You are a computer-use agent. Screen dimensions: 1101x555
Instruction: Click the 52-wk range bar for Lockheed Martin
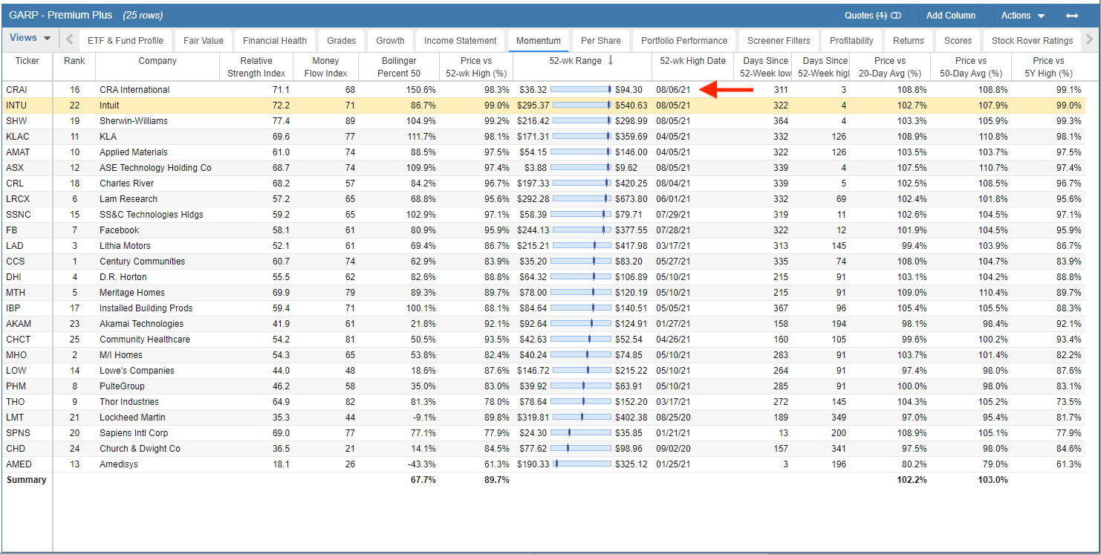point(582,418)
